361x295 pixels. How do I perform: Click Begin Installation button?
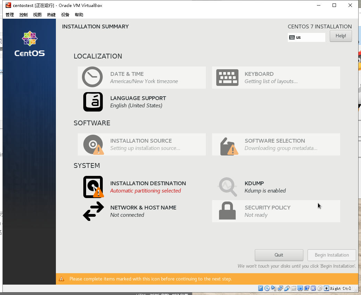click(332, 255)
